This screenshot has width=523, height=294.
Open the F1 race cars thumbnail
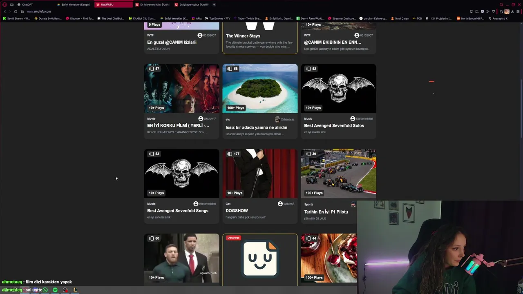pos(338,174)
